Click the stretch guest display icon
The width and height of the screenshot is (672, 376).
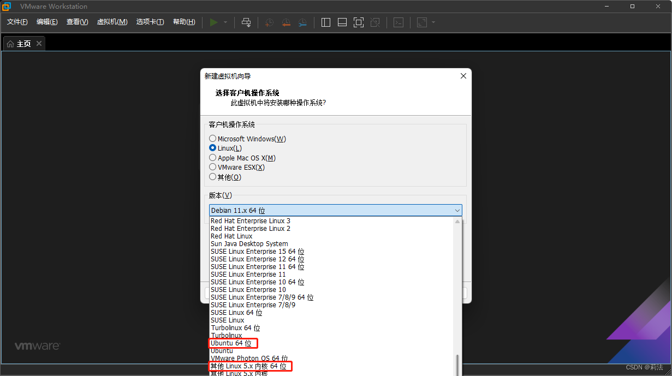(x=422, y=22)
